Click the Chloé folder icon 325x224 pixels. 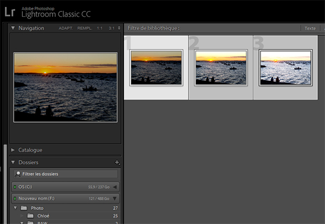click(x=30, y=216)
